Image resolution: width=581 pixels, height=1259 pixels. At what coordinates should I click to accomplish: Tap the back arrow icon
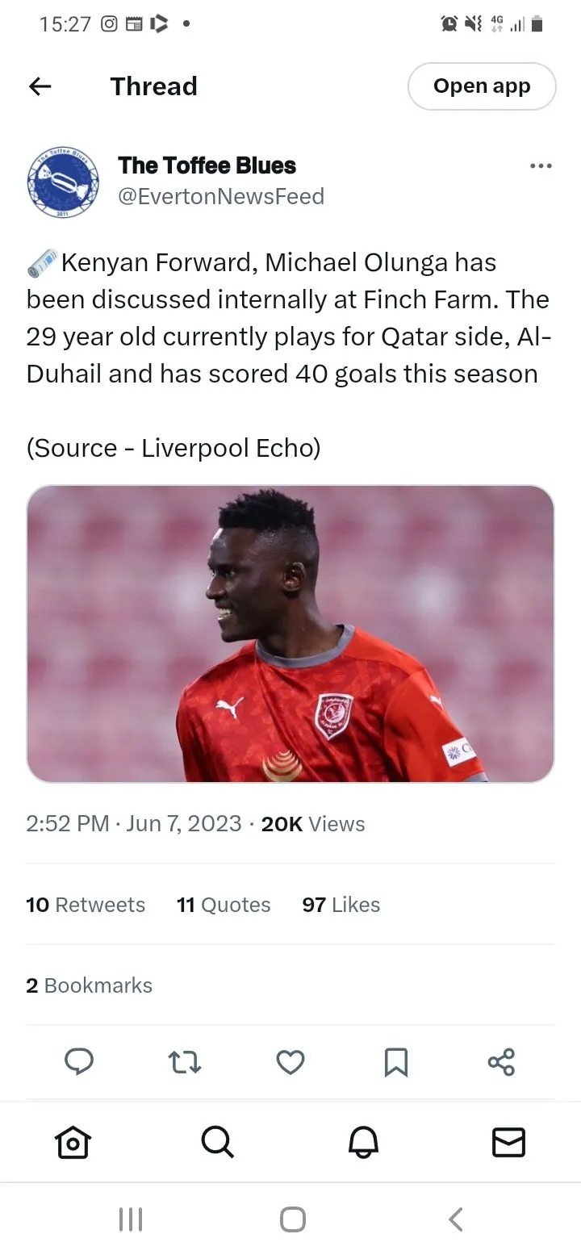[40, 86]
